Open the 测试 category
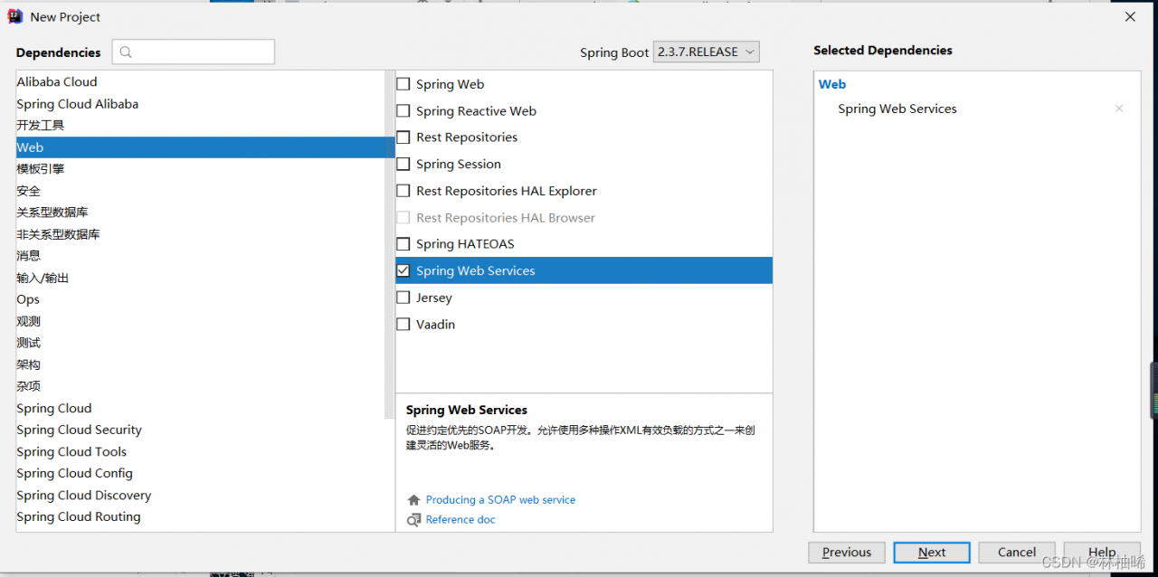The width and height of the screenshot is (1158, 577). [200, 343]
